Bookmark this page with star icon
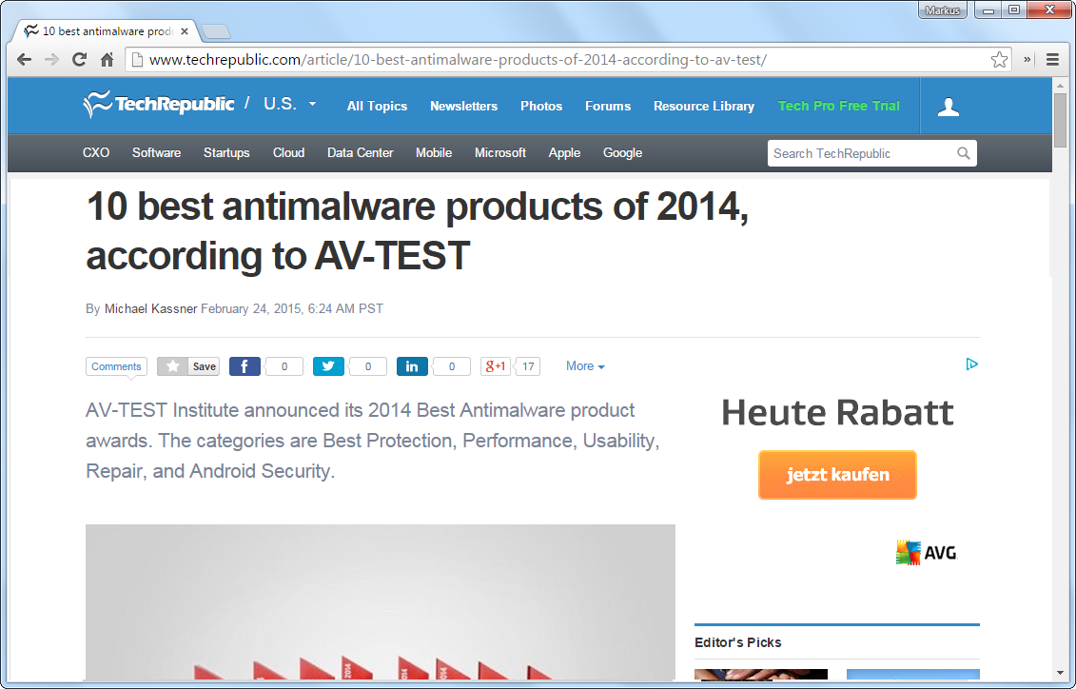The height and width of the screenshot is (689, 1076). (999, 60)
